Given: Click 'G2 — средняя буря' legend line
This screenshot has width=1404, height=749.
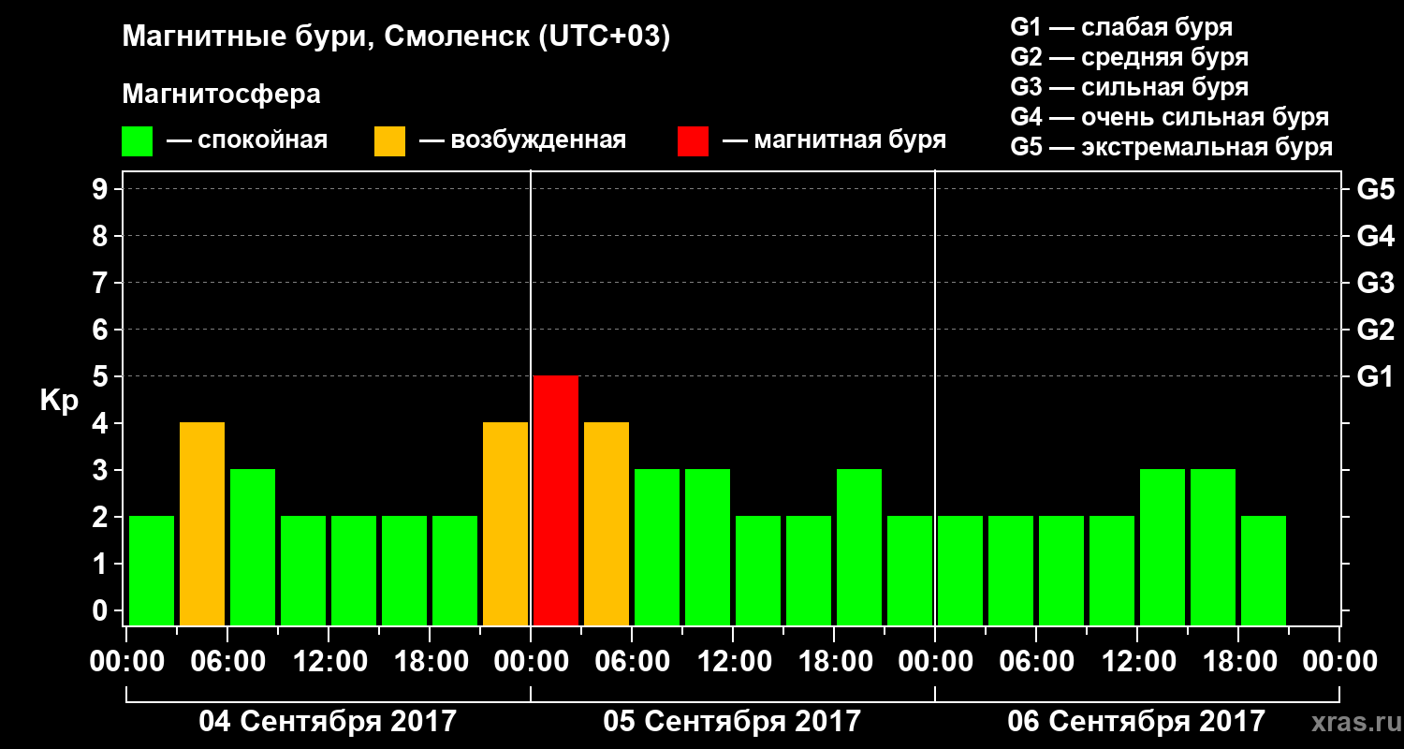Looking at the screenshot, I should click(1129, 57).
